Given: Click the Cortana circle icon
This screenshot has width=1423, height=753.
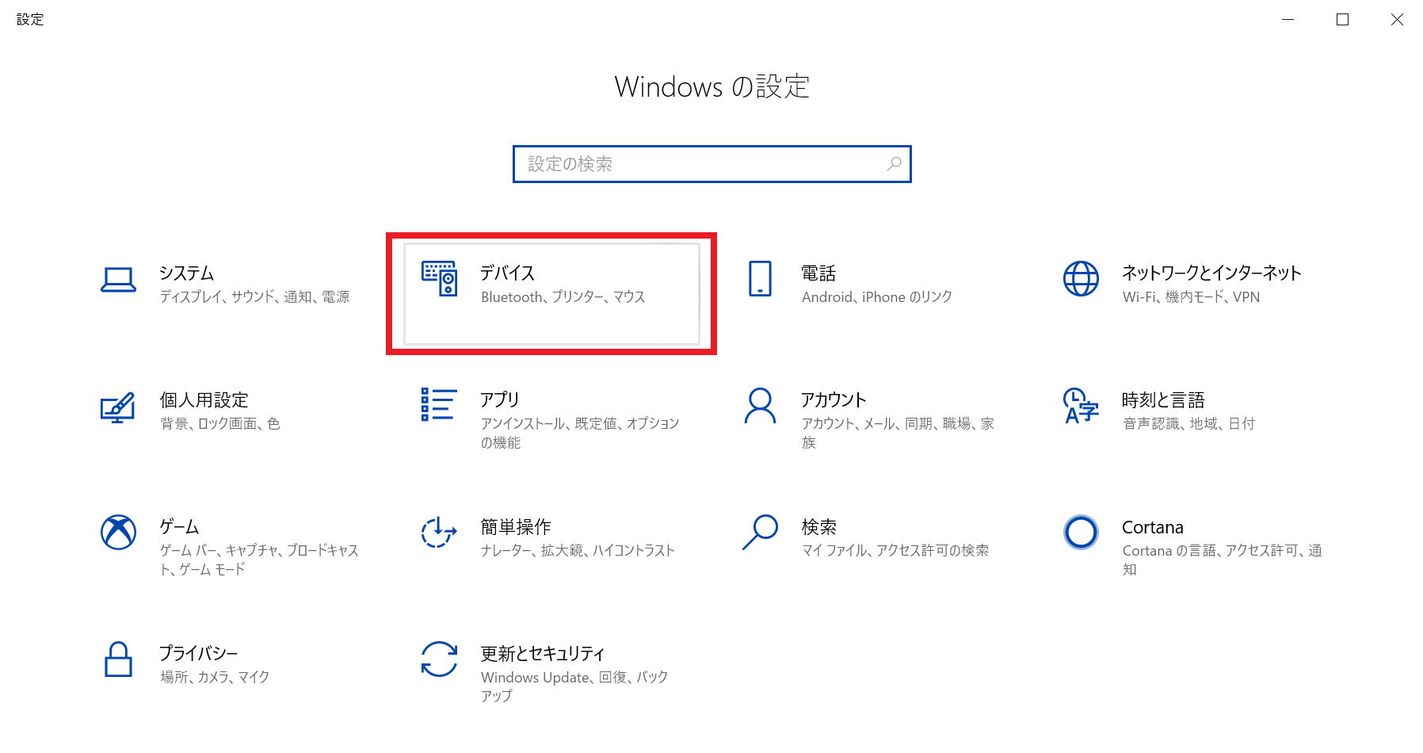Looking at the screenshot, I should pos(1081,532).
